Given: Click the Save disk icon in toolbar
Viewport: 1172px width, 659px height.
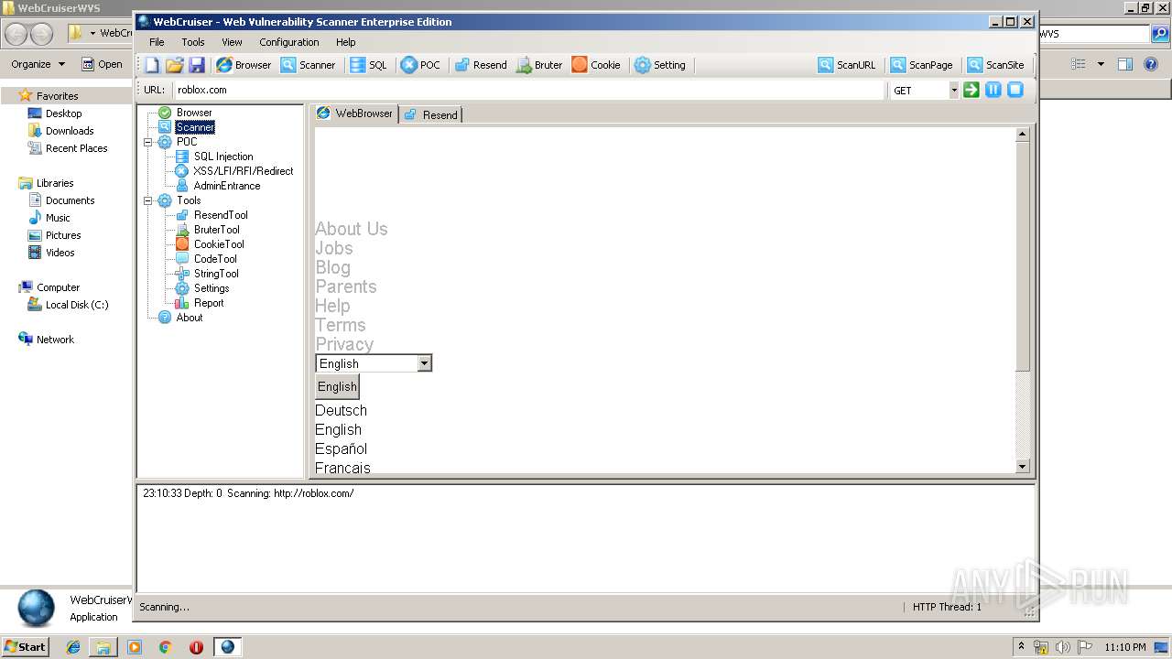Looking at the screenshot, I should (197, 65).
